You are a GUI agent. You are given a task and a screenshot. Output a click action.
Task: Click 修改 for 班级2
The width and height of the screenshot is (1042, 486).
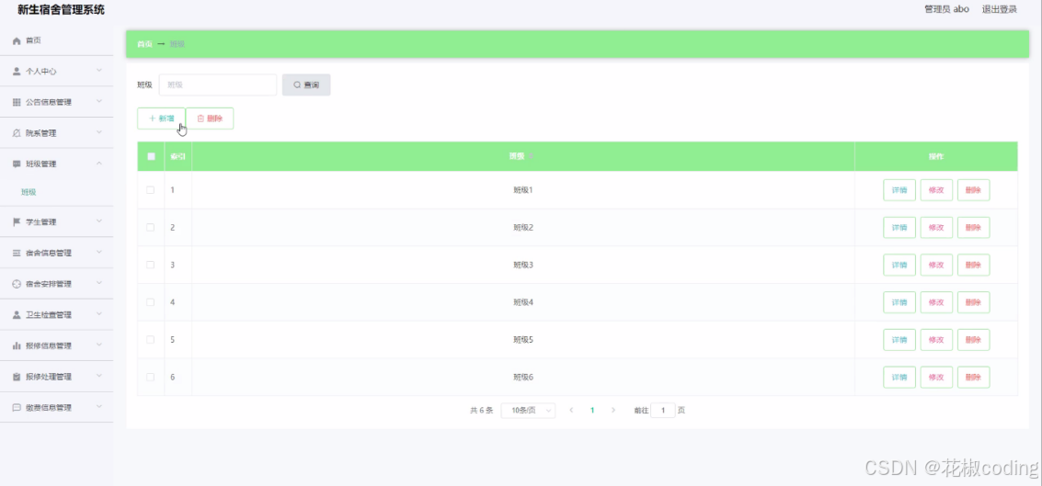(x=936, y=228)
